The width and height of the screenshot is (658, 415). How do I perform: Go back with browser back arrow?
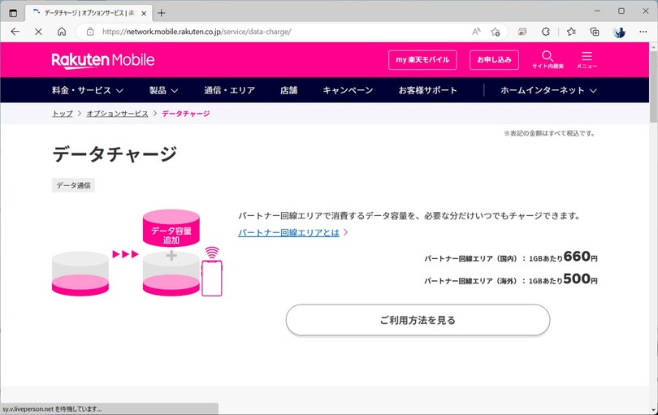pyautogui.click(x=15, y=32)
